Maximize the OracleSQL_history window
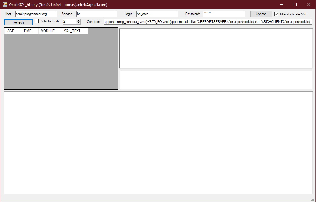The width and height of the screenshot is (316, 202). (295, 5)
